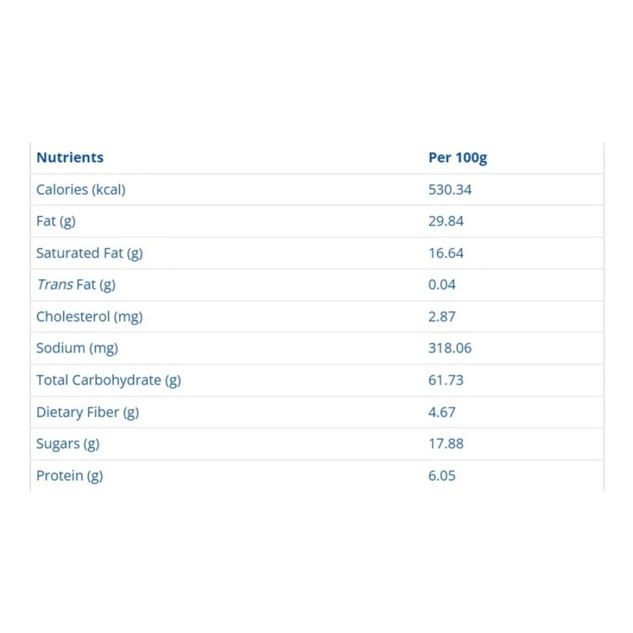Click the 530.34 calories value

(x=449, y=189)
